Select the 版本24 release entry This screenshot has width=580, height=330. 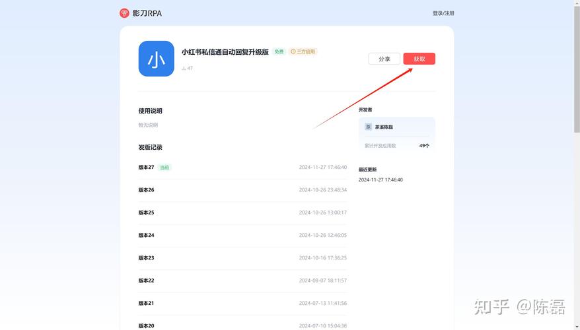[x=146, y=236]
